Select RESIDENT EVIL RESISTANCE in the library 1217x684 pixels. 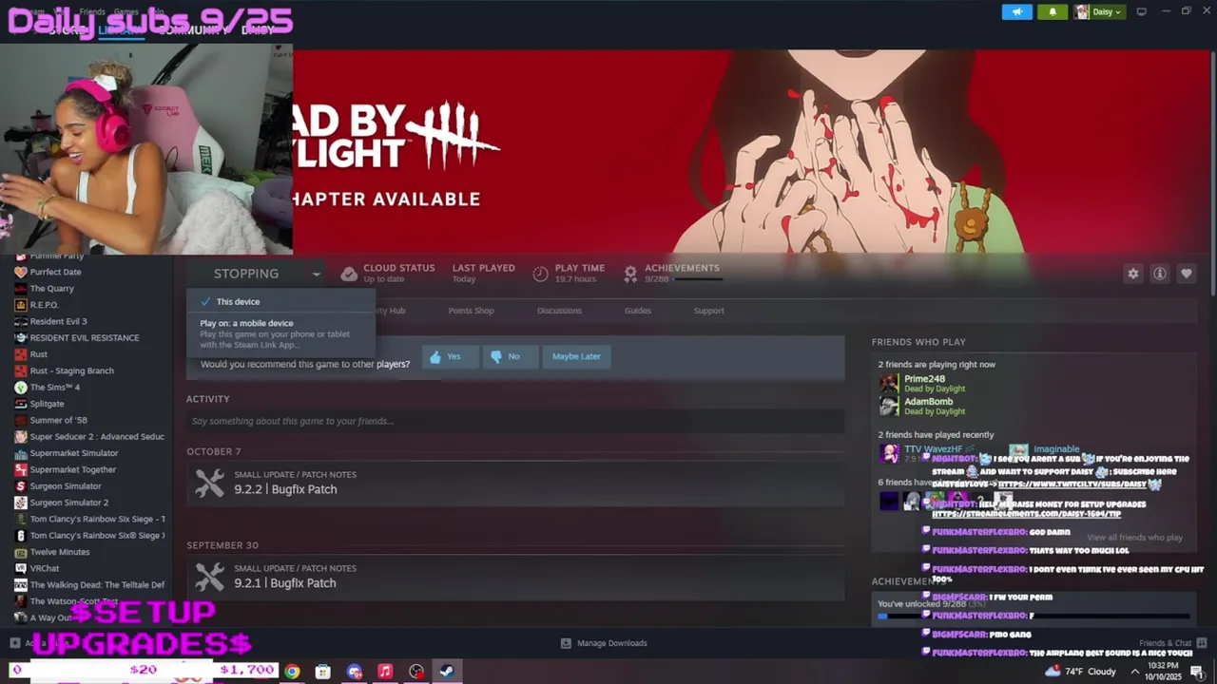point(84,338)
